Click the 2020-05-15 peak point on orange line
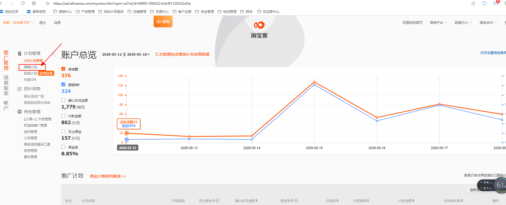 tap(314, 82)
